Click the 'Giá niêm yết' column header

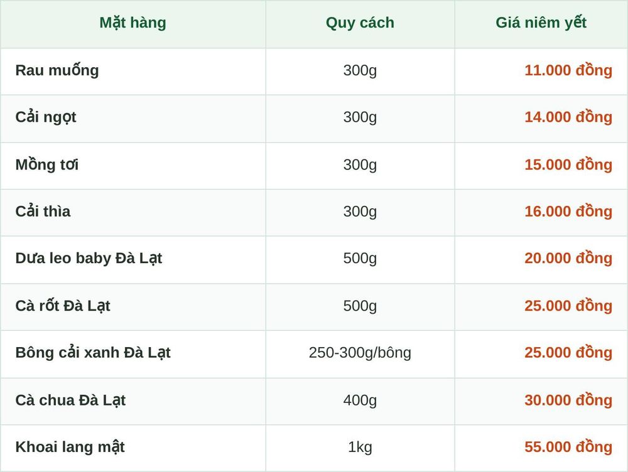(541, 23)
